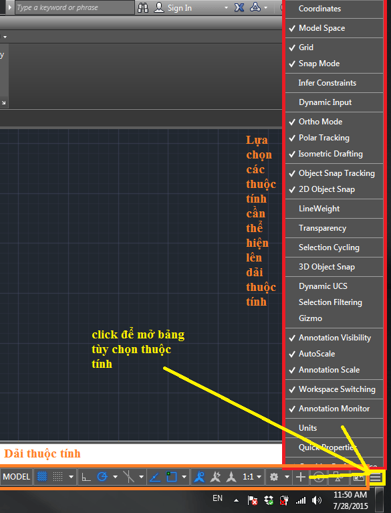
Task: Uncheck AutoScale in the menu
Action: click(x=334, y=354)
